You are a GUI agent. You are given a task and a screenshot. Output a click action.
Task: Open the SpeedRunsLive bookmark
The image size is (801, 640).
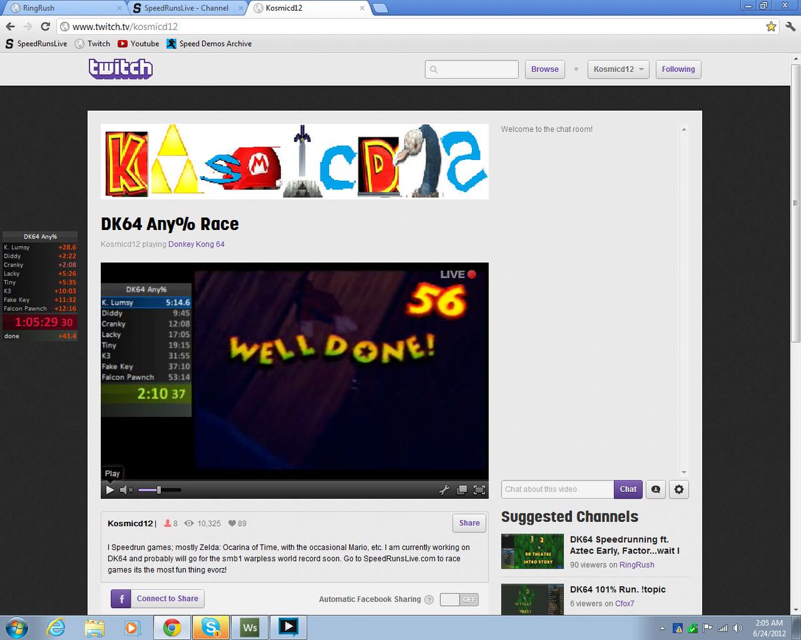pos(37,43)
